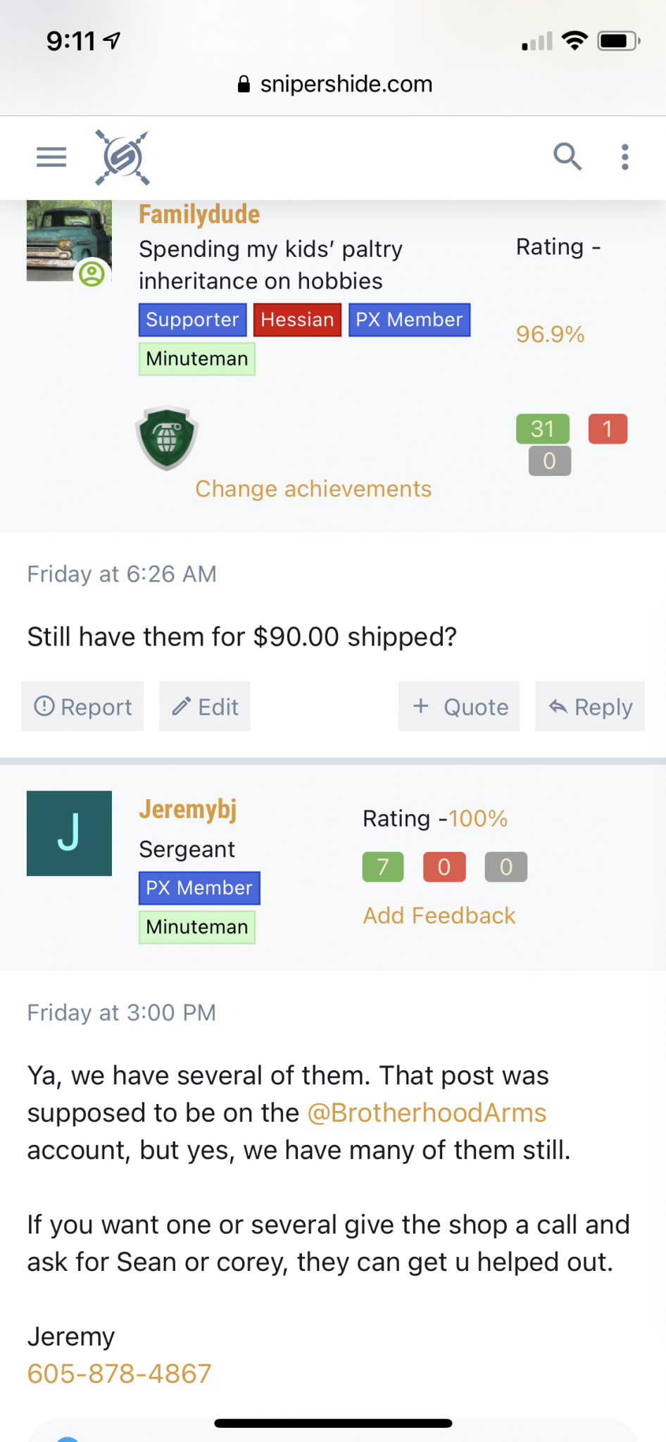Tap the grenade achievement badge
Image resolution: width=666 pixels, height=1442 pixels.
167,438
